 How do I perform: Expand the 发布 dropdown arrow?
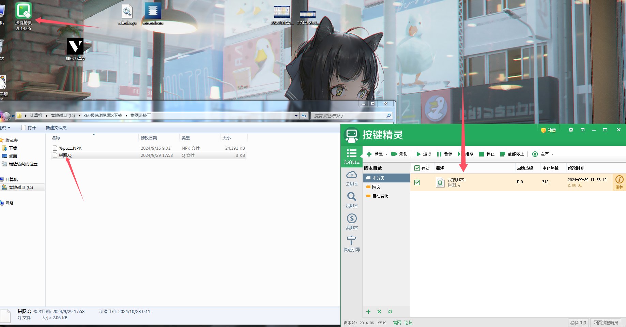click(552, 154)
